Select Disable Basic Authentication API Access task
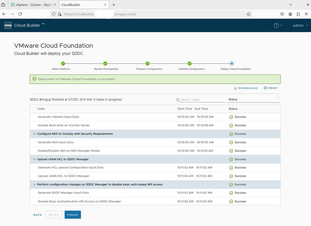The image size is (311, 226). 155,201
